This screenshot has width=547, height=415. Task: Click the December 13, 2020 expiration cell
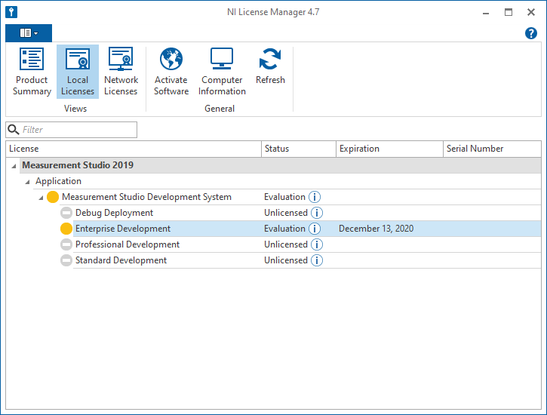(x=376, y=229)
